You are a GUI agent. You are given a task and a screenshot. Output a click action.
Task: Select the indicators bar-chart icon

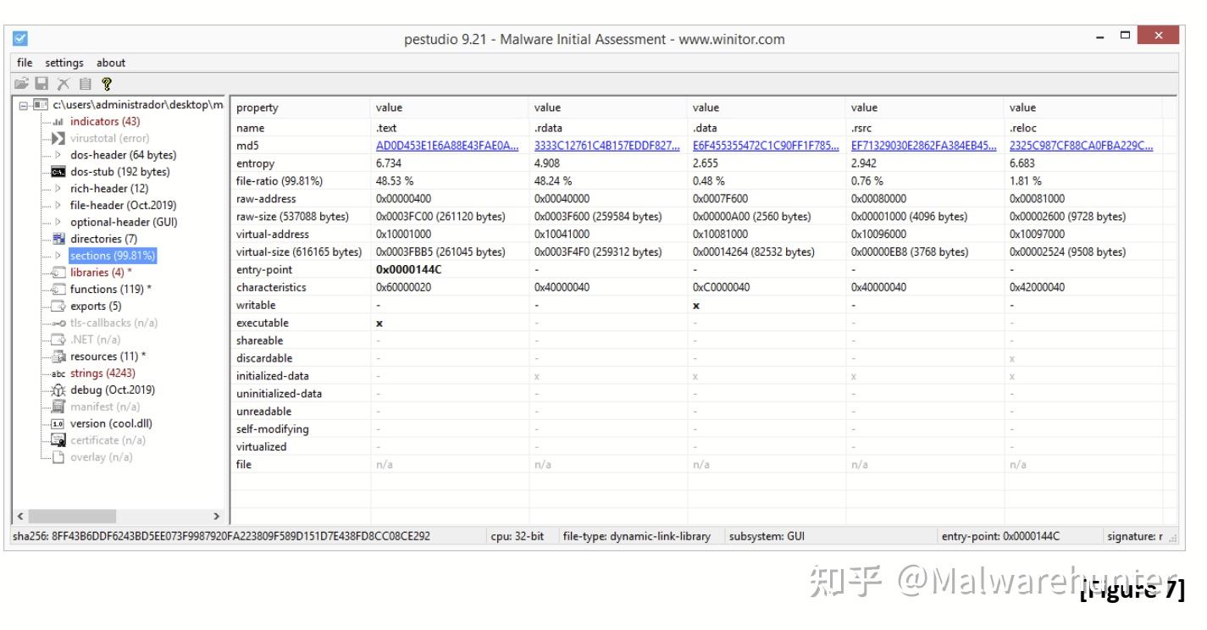pos(59,121)
